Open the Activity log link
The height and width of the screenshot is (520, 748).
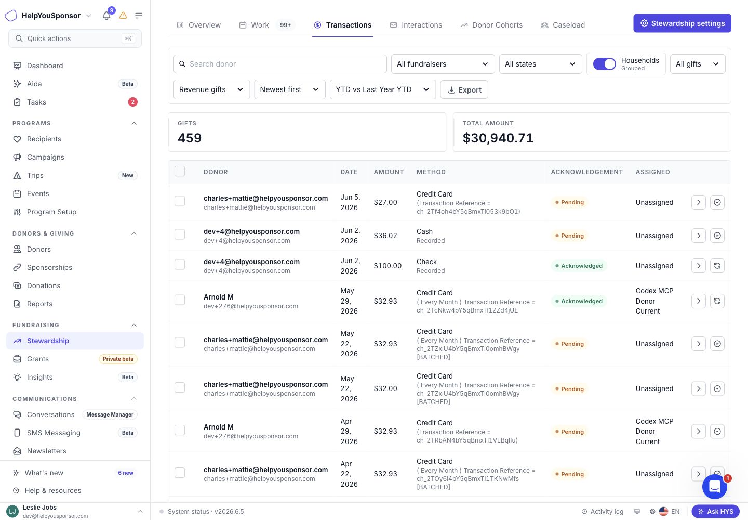[602, 512]
